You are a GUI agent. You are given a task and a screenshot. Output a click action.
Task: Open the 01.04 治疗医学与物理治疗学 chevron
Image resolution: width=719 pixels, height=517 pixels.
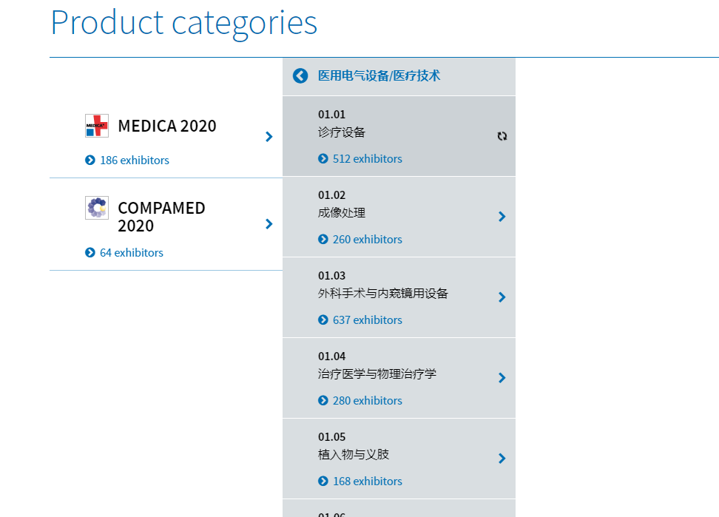(x=502, y=378)
